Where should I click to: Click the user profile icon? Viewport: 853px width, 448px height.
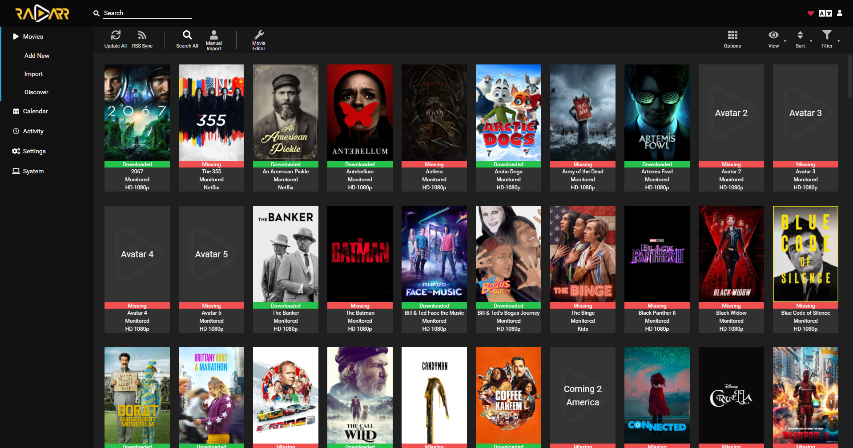click(840, 13)
